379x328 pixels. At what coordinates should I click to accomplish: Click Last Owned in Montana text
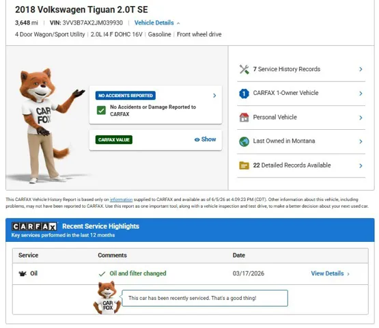coord(284,141)
